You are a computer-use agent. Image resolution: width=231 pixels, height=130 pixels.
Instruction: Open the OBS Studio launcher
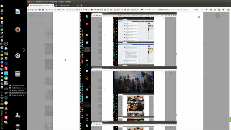(x=6, y=44)
